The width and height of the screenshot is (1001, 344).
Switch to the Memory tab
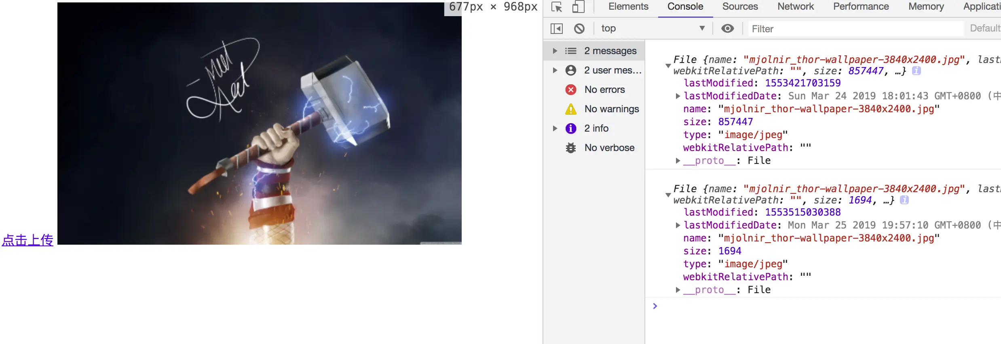[926, 7]
